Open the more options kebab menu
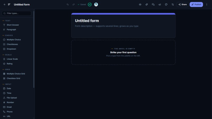 point(206,4)
